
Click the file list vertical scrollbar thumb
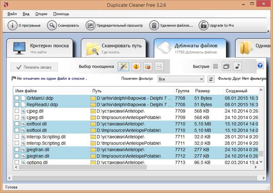click(x=261, y=153)
